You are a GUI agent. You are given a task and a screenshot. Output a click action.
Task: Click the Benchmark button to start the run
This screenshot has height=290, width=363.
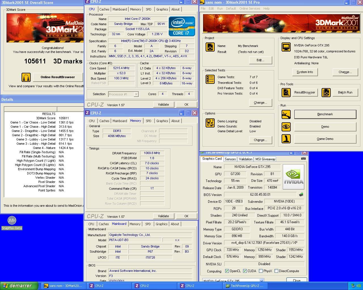coord(325,114)
